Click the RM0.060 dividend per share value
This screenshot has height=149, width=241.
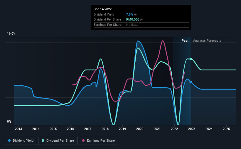tap(133, 20)
